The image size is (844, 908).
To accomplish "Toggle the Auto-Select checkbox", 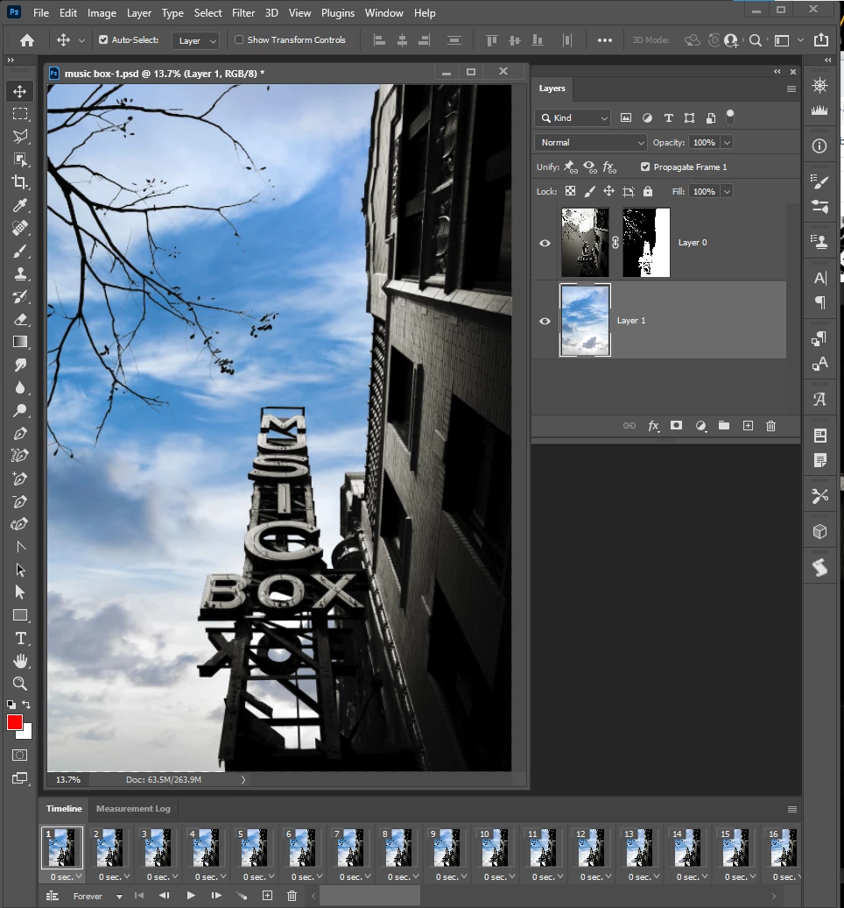I will (x=103, y=40).
